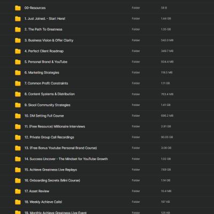214x214 pixels.
Task: Click the 696.2 MB size value
Action: [x=167, y=116]
